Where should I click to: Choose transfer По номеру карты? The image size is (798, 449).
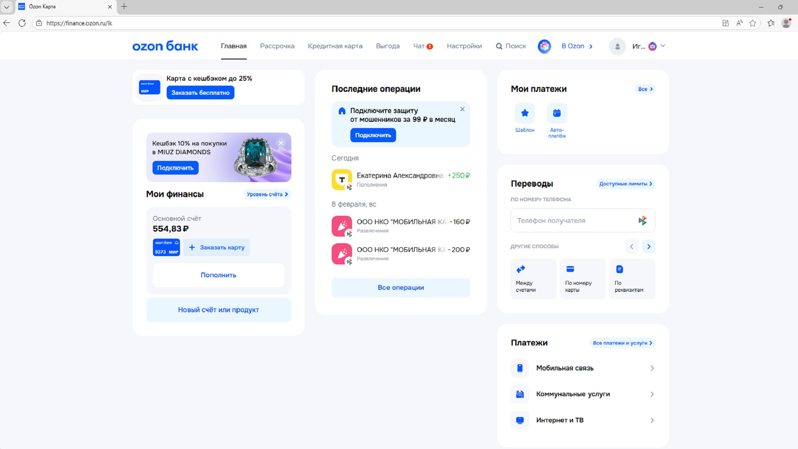point(582,279)
